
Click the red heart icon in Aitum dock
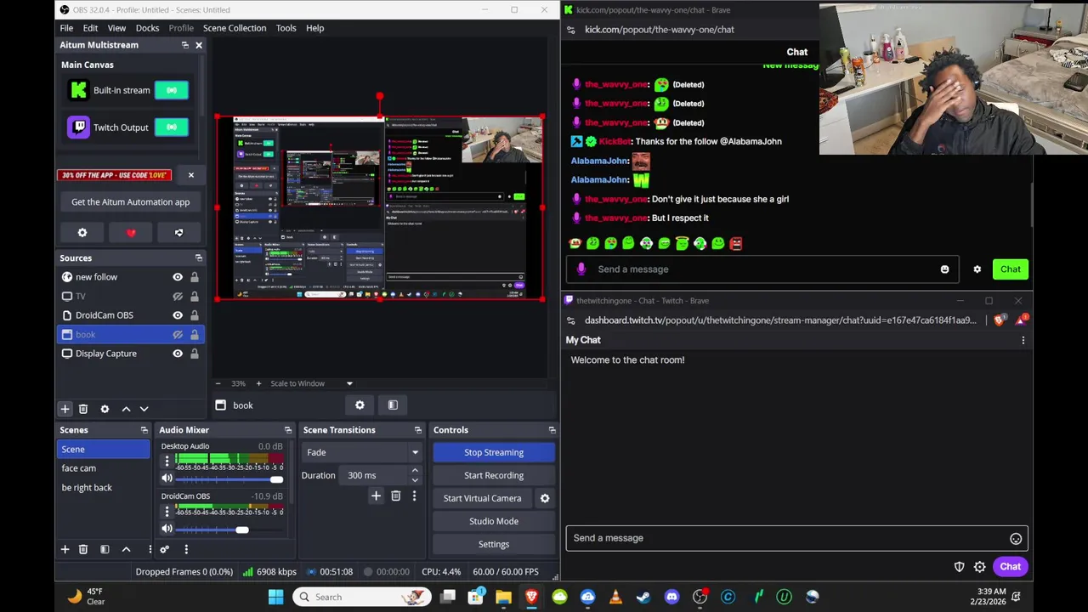click(x=131, y=233)
